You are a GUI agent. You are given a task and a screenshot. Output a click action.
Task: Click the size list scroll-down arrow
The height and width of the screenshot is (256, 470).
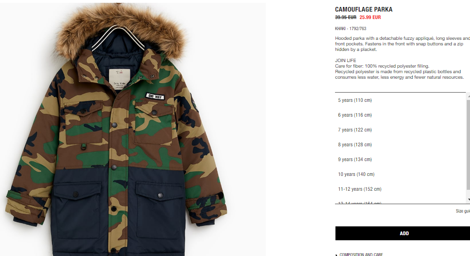(469, 200)
